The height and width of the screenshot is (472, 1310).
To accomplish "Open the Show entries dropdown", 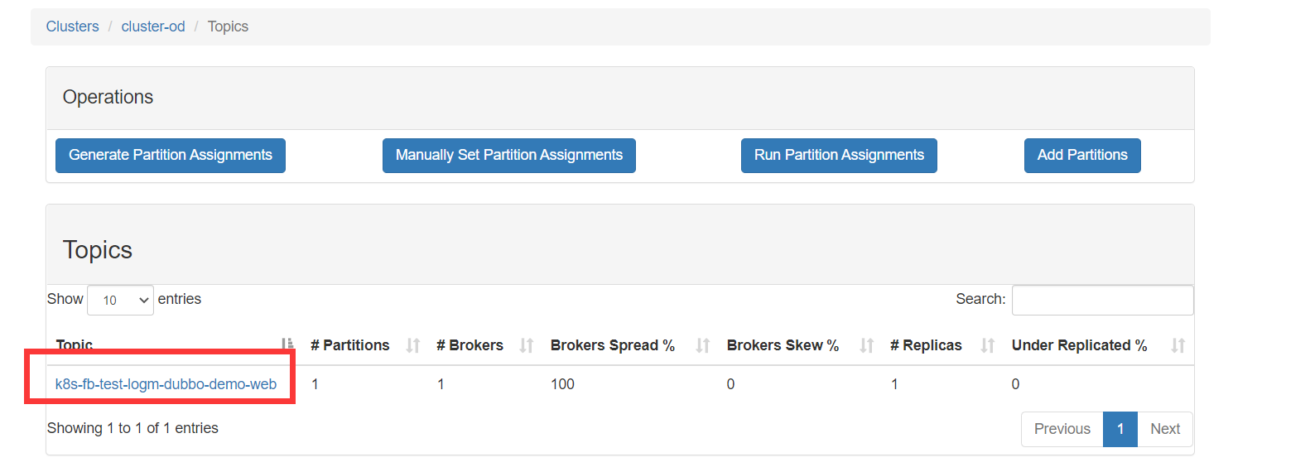I will (120, 300).
